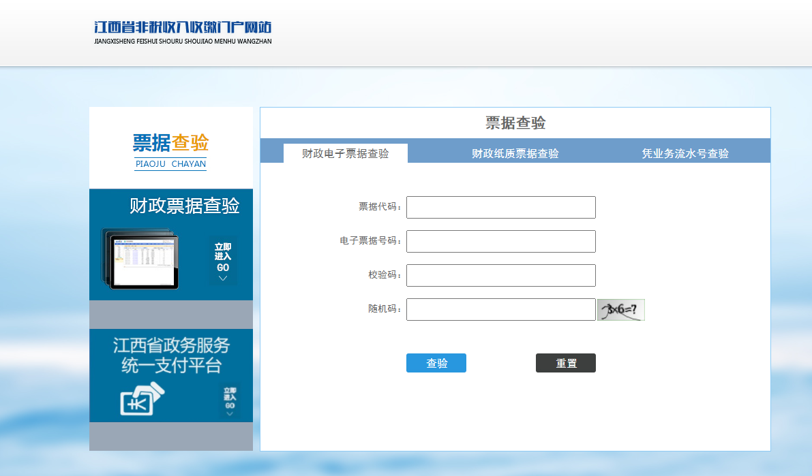Open the 江西省政务服务统一支付平台 banner text
The image size is (812, 476).
(x=171, y=355)
